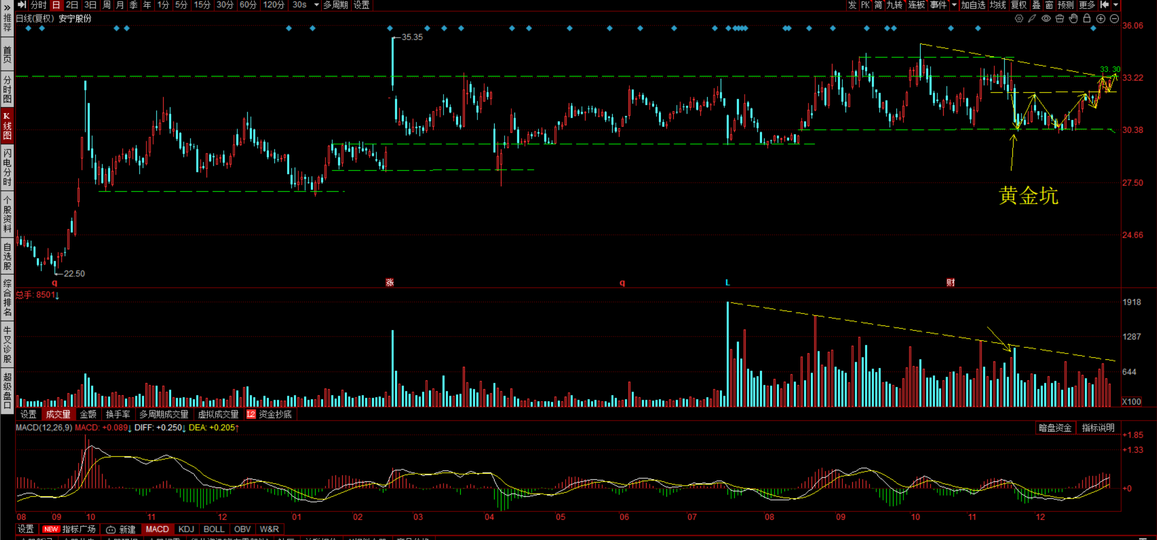Click the zoom out minus icon
The image size is (1157, 540).
click(x=1114, y=19)
